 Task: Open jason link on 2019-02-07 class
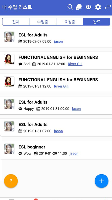pos(58,41)
